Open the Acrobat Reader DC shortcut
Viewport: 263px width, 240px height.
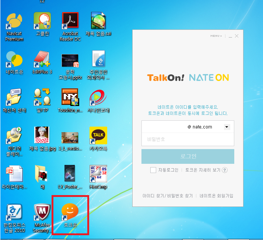click(x=70, y=27)
